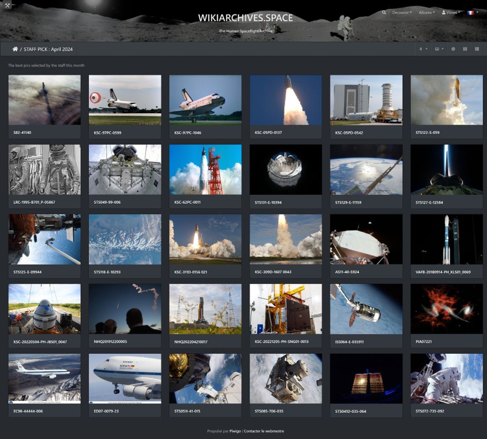This screenshot has width=487, height=439.
Task: Open the thumbnail captioned S82-41140
Action: click(x=44, y=100)
